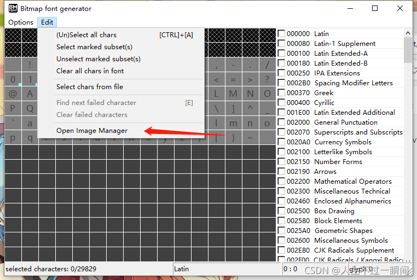Check the Latin Extended Additional checkbox

281,112
